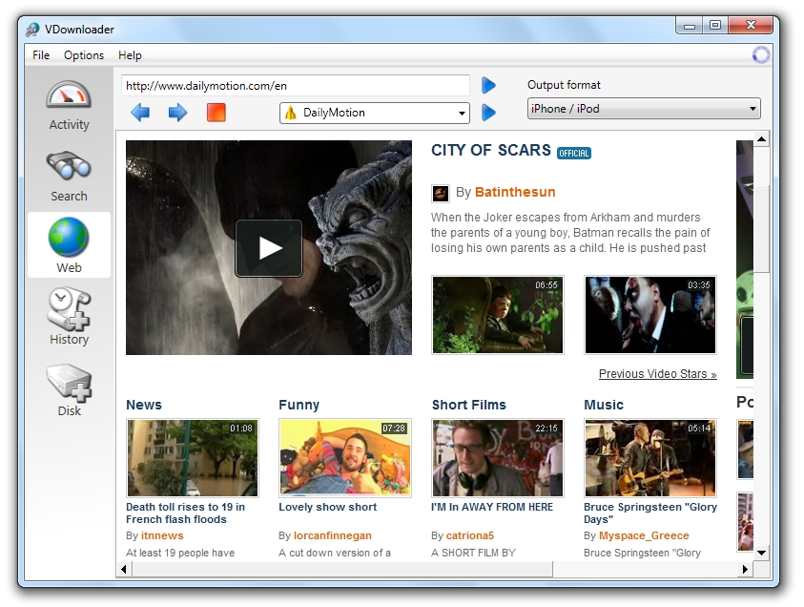The image size is (804, 607).
Task: Click the loading spinner ring in the menu bar
Action: pos(761,55)
